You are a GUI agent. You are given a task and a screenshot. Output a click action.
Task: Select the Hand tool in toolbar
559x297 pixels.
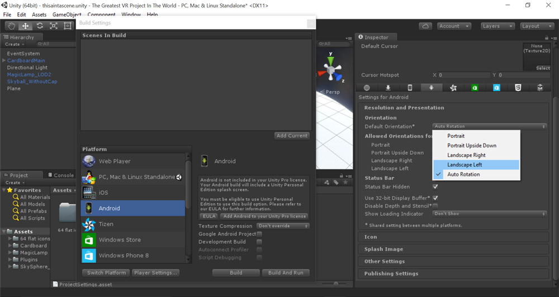click(x=12, y=26)
